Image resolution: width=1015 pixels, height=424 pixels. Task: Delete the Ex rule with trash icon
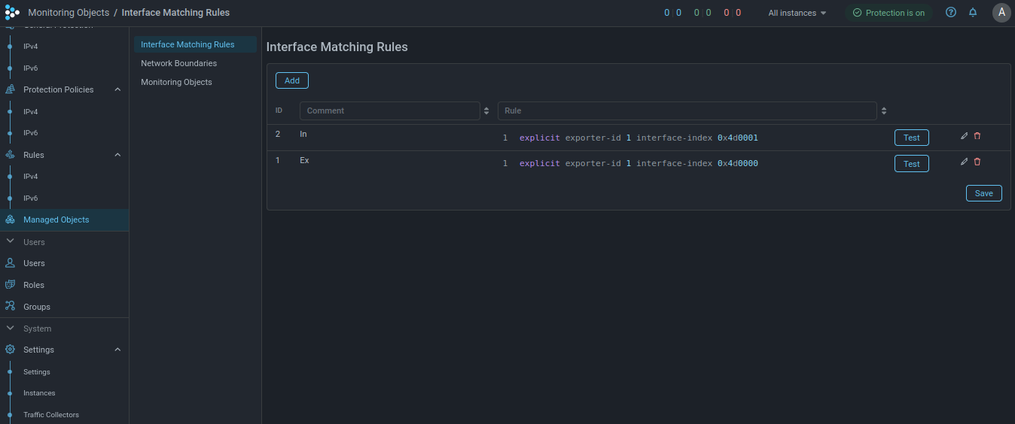[x=977, y=162]
